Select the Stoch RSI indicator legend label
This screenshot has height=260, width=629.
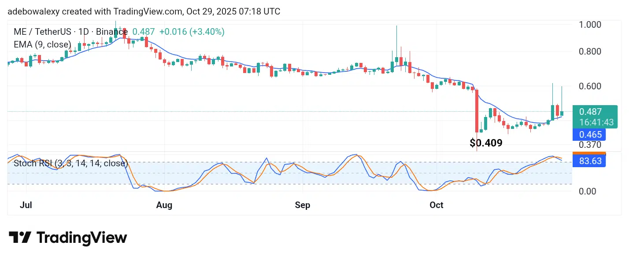pos(70,164)
